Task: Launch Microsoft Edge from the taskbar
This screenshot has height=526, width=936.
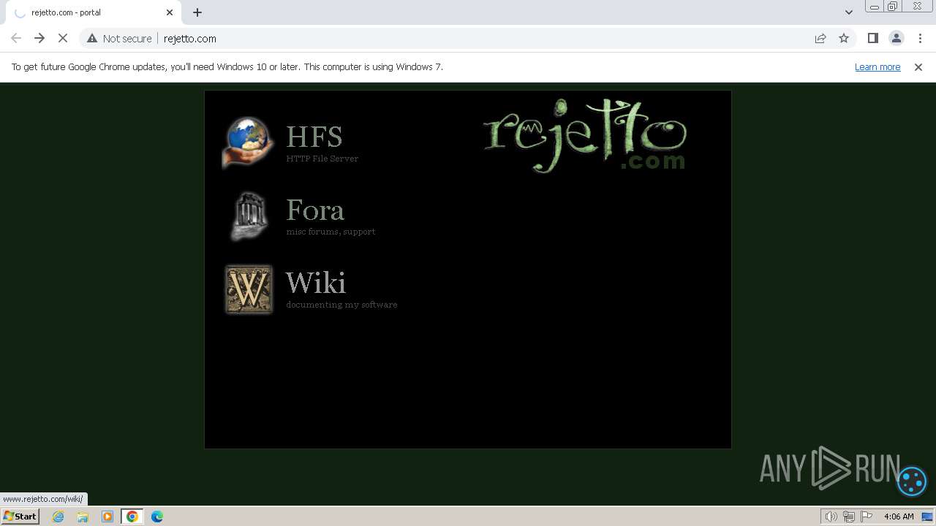Action: 157,517
